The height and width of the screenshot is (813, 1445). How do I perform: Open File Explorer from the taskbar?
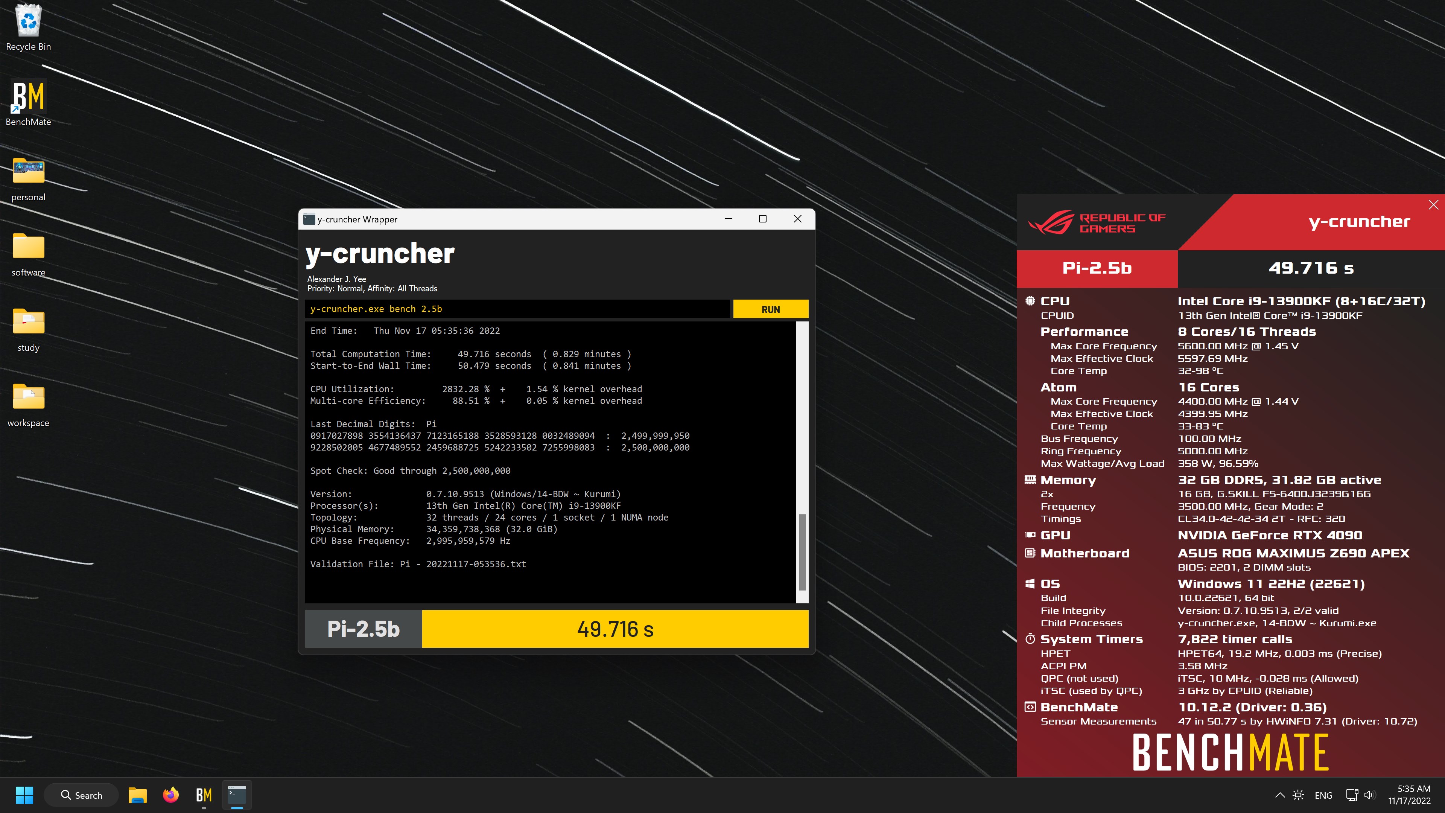coord(137,795)
